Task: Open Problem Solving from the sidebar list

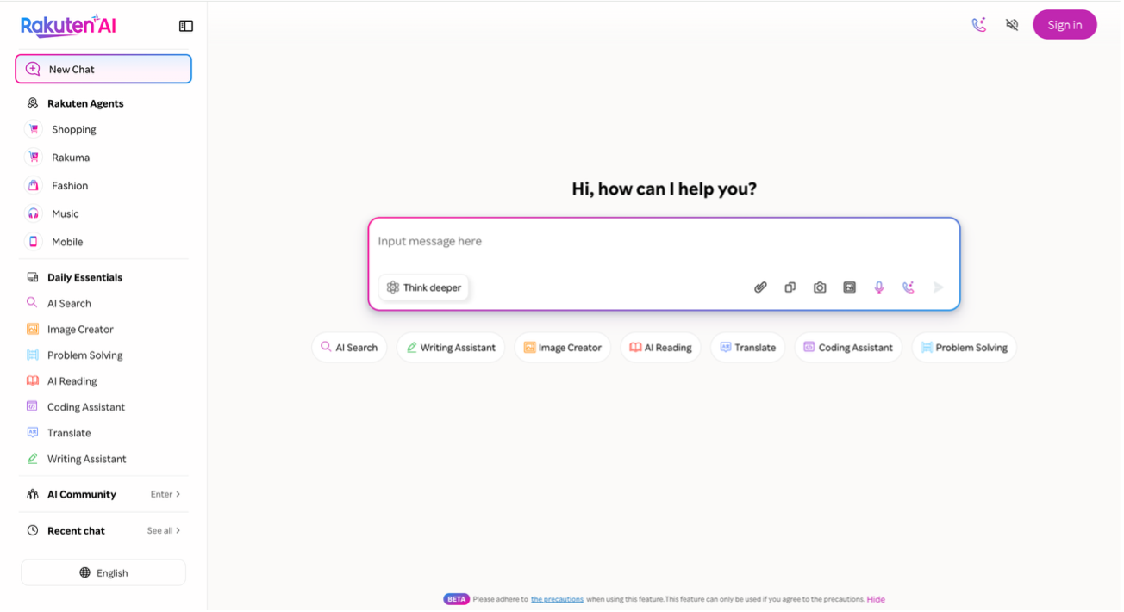Action: 84,355
